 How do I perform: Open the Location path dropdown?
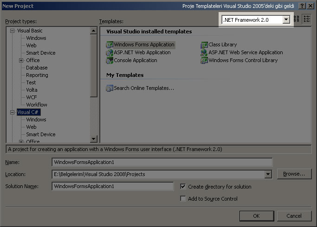[268, 174]
